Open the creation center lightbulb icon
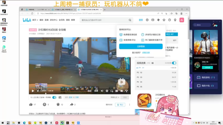 pyautogui.click(x=175, y=20)
